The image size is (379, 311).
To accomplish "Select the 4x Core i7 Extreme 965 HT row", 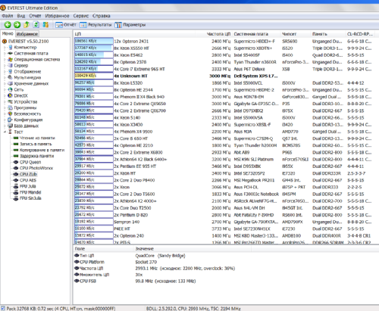I will [226, 69].
